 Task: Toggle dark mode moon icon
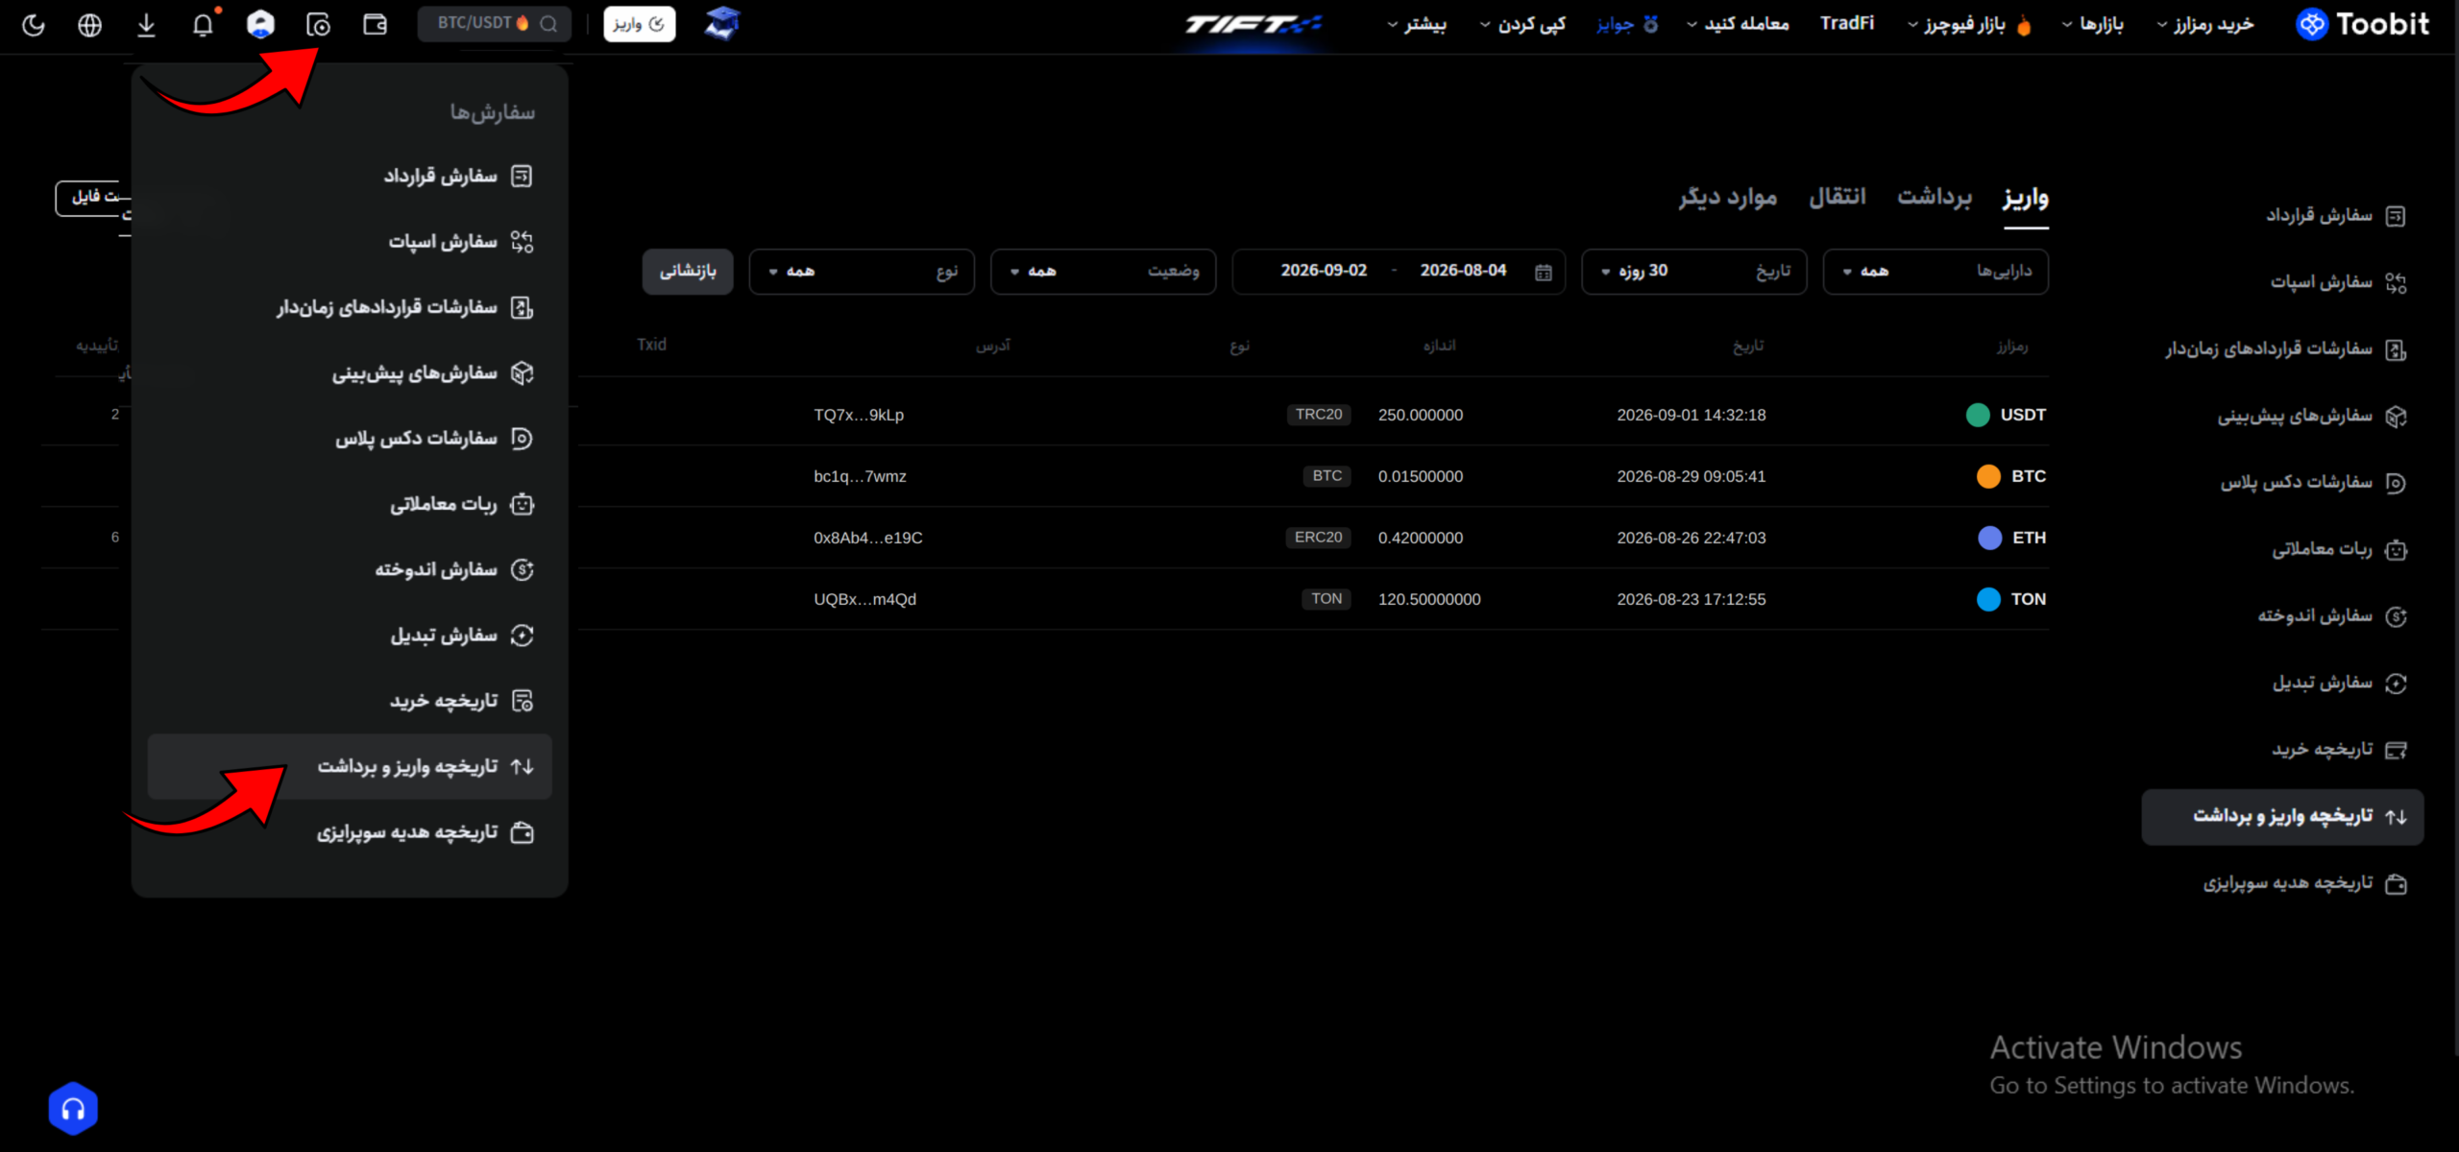tap(34, 25)
